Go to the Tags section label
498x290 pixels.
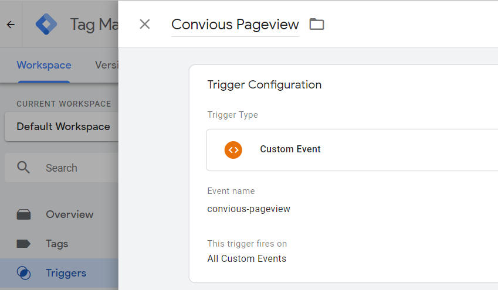57,244
